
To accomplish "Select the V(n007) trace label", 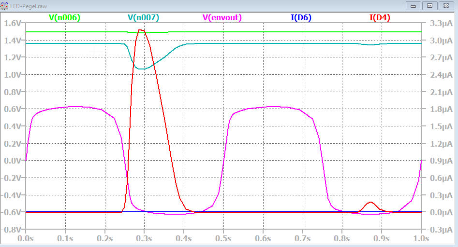I will [144, 17].
